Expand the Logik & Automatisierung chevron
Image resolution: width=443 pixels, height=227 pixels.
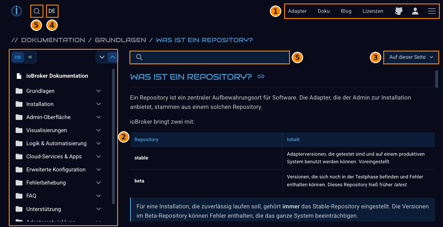click(x=99, y=143)
